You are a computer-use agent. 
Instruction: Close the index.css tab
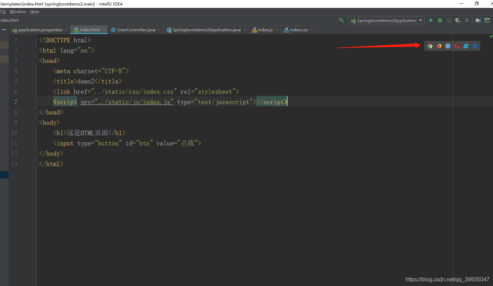[x=312, y=30]
